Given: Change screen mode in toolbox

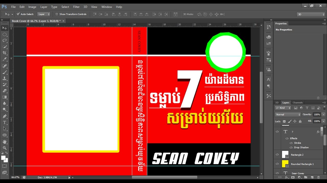Looking at the screenshot, I should pyautogui.click(x=5, y=172).
